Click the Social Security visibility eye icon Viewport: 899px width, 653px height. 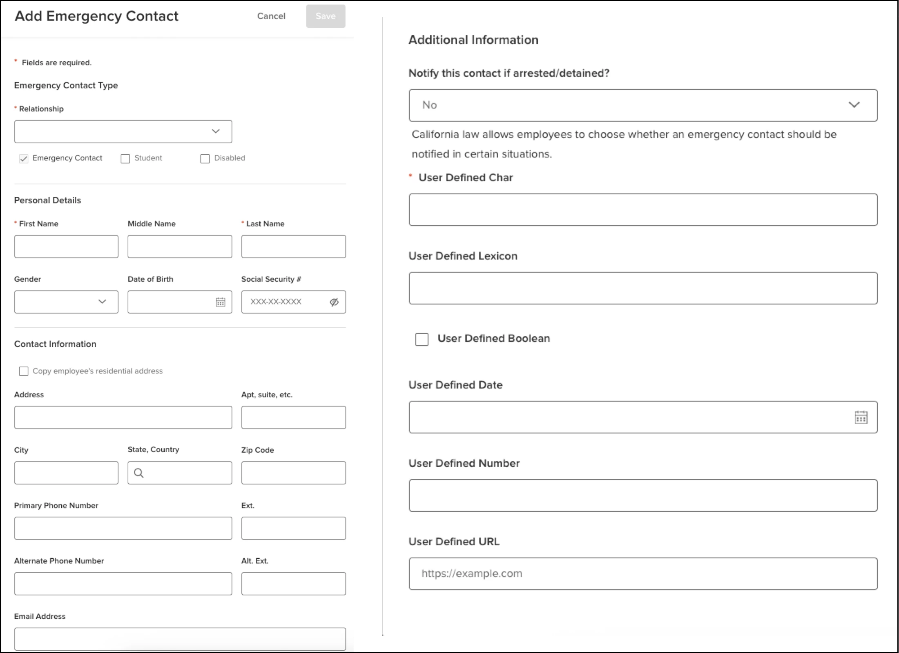(x=334, y=302)
